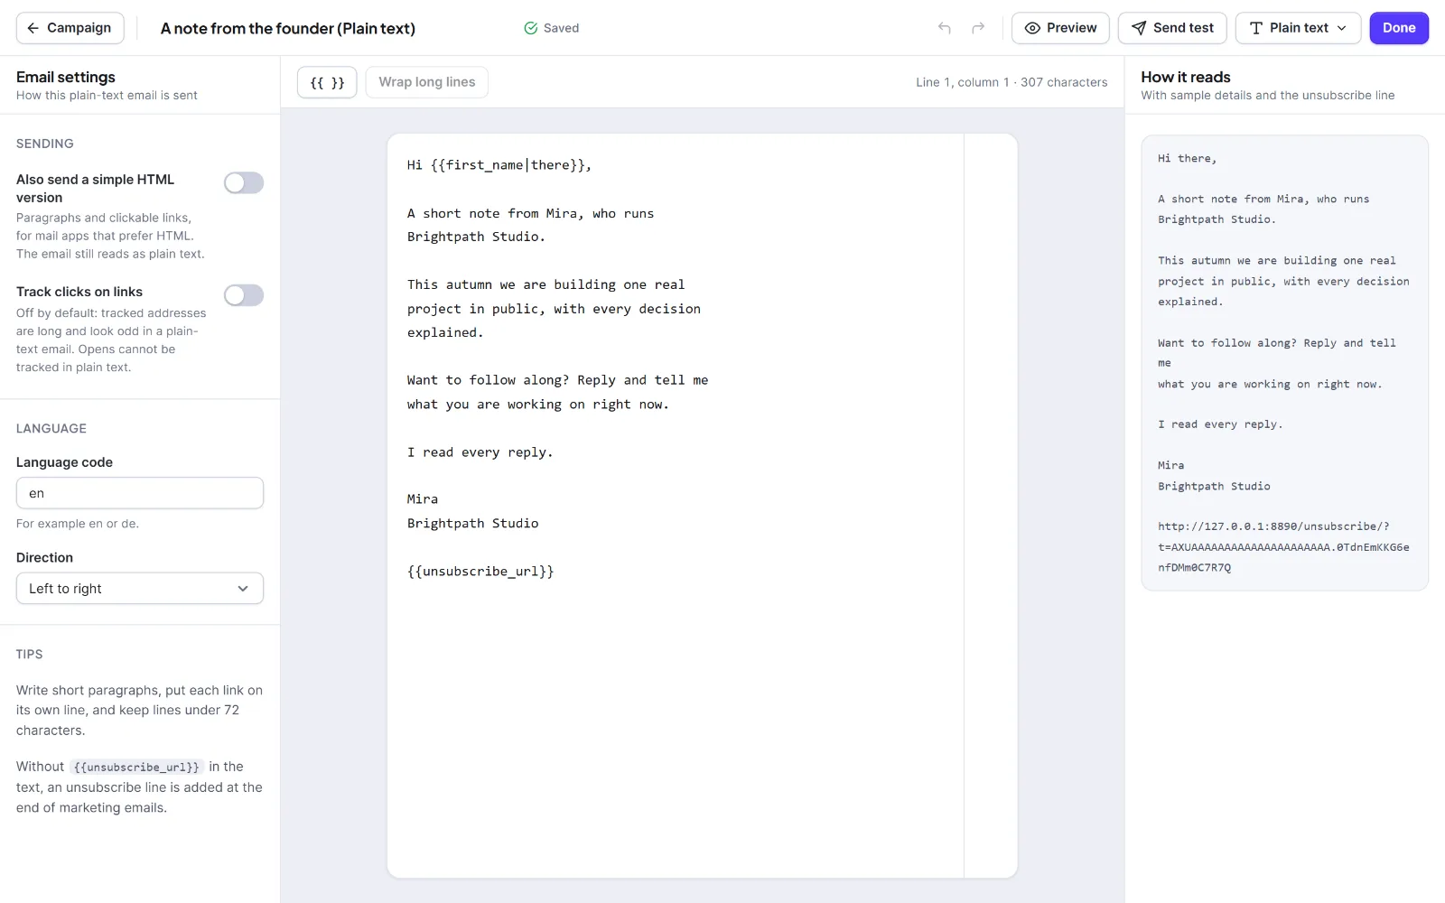Image resolution: width=1445 pixels, height=903 pixels.
Task: Open the Plain text format dropdown
Action: click(x=1298, y=28)
